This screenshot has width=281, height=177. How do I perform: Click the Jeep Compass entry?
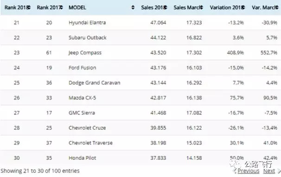pos(85,53)
